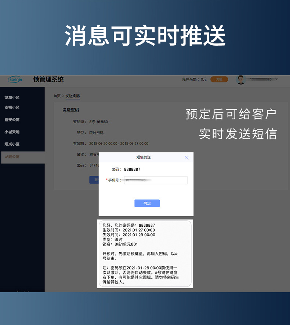290x325 pixels.
Task: Click the 8888887 password in the dialog
Action: click(x=132, y=169)
